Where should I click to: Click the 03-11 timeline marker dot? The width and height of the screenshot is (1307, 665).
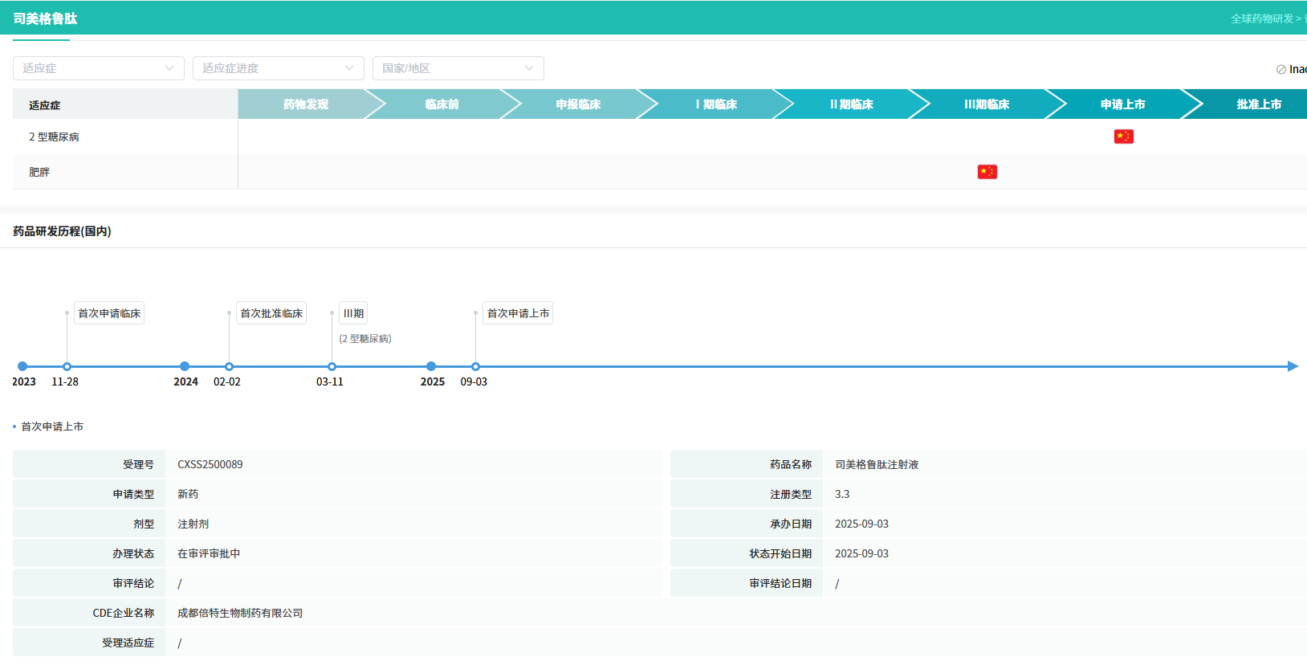[332, 366]
